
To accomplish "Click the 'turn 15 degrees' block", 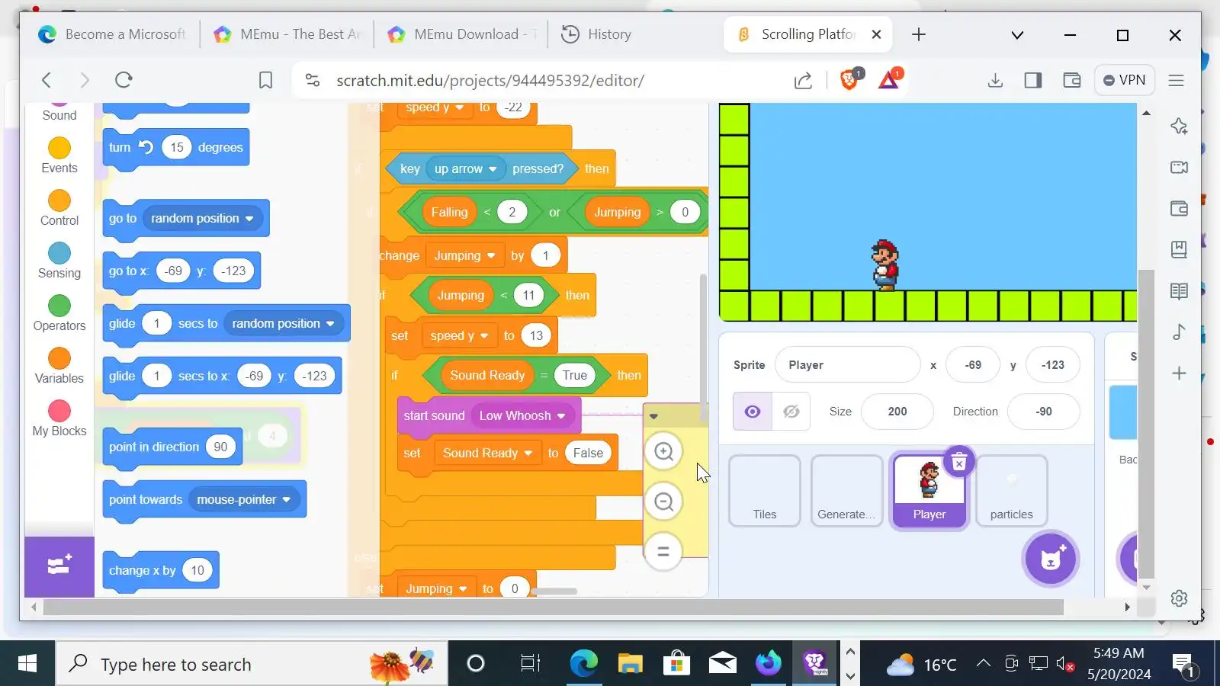I will (x=175, y=148).
